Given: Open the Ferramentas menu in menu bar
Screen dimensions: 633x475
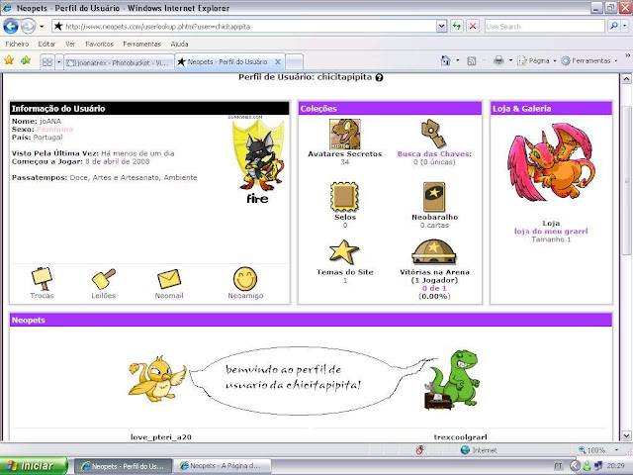Looking at the screenshot, I should (x=141, y=44).
